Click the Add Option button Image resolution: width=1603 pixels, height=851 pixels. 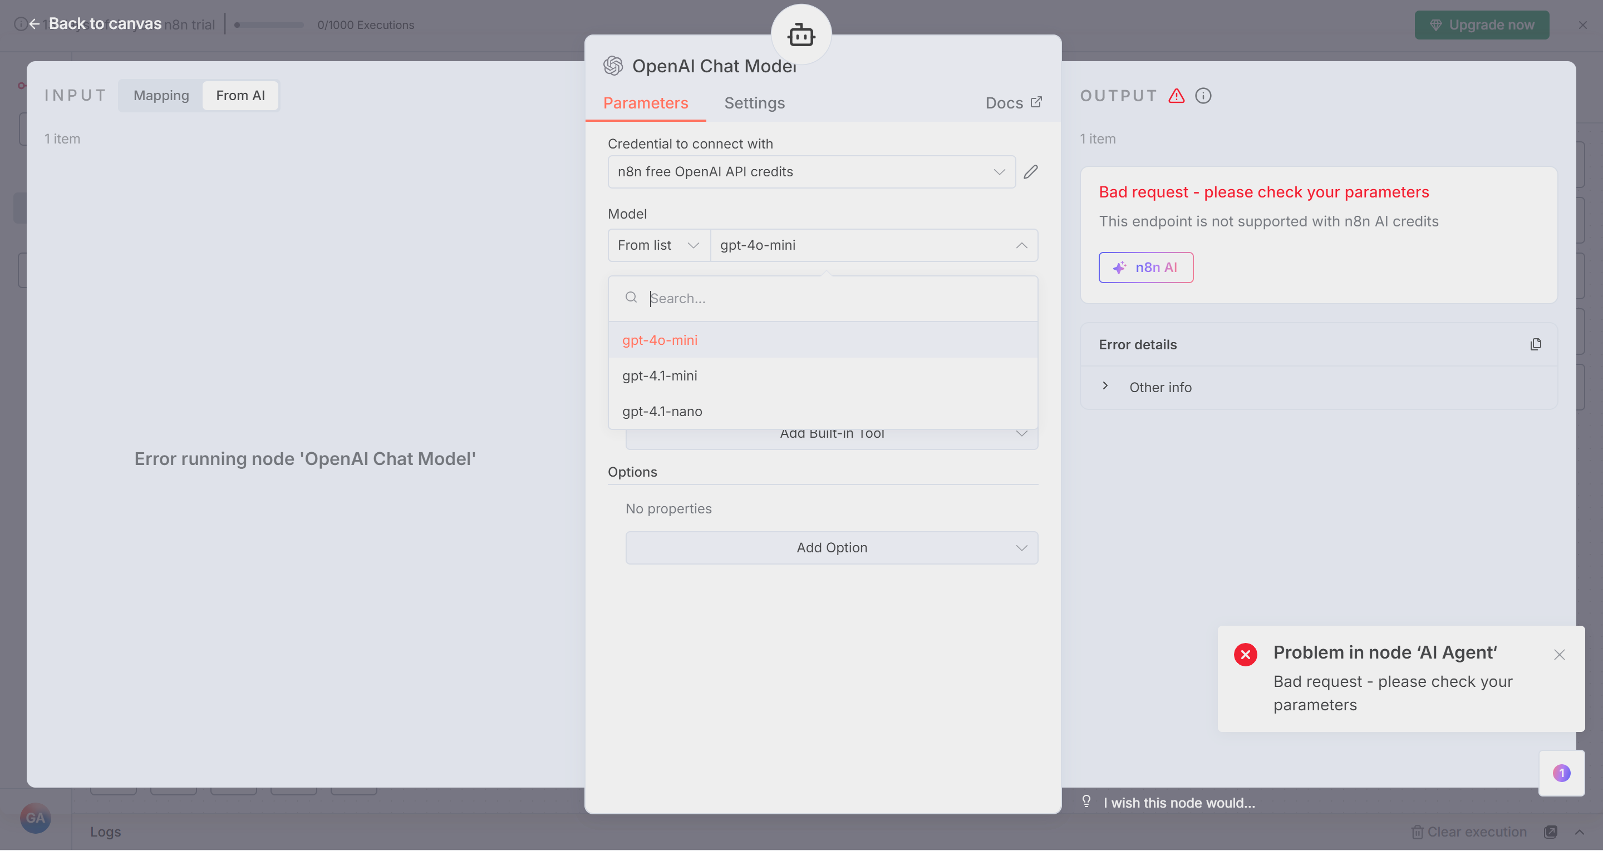832,547
